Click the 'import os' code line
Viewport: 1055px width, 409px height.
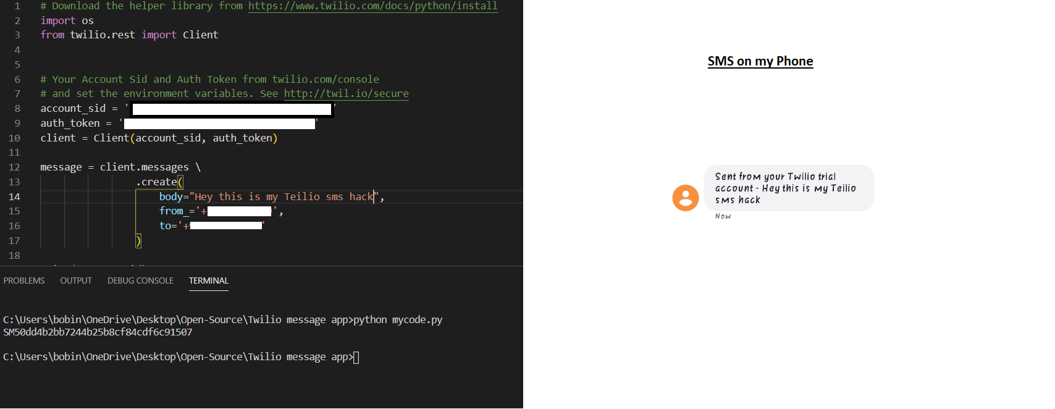coord(67,20)
